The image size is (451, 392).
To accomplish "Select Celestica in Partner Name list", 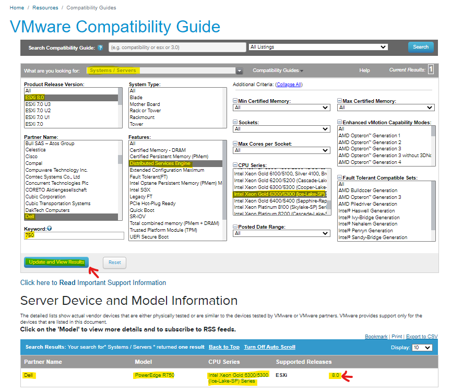I will [x=71, y=150].
